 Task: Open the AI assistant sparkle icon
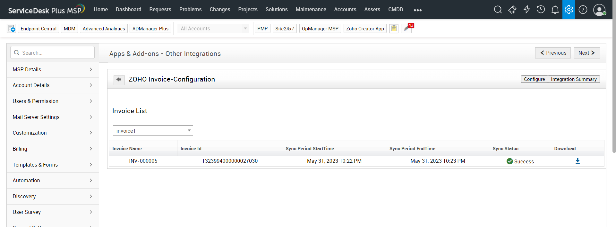click(x=512, y=10)
